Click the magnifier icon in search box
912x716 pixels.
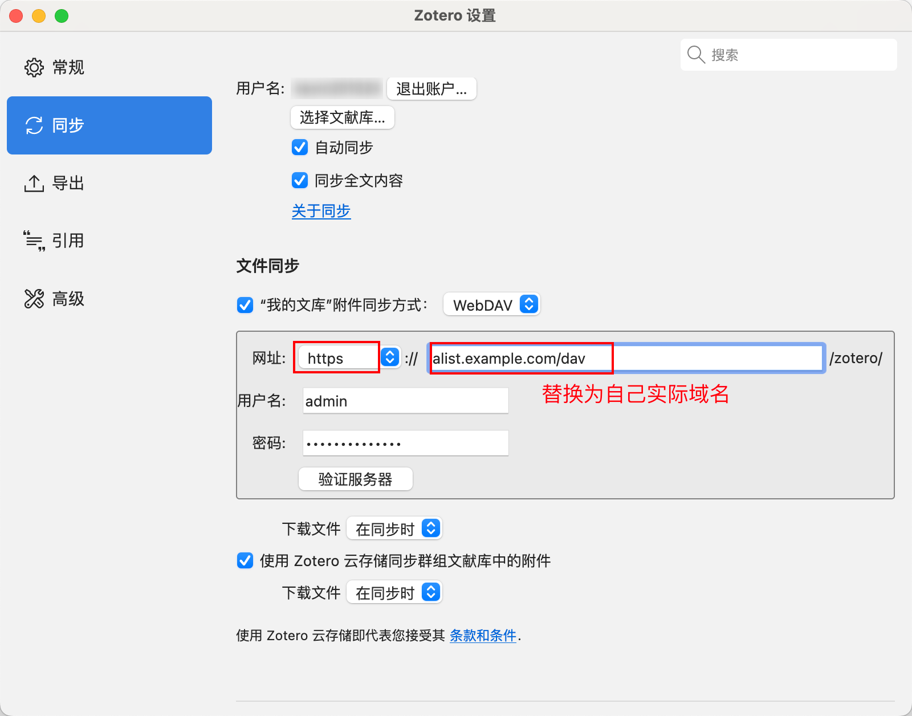(696, 55)
